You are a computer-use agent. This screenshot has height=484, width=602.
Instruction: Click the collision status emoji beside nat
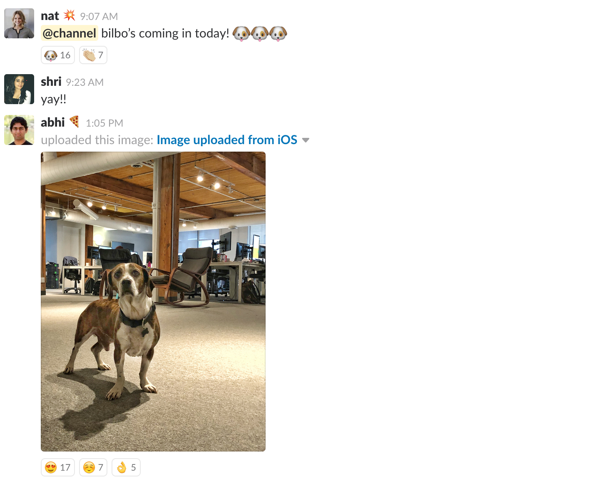(x=69, y=16)
